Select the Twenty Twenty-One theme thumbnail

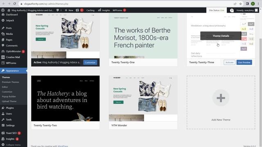[143, 36]
